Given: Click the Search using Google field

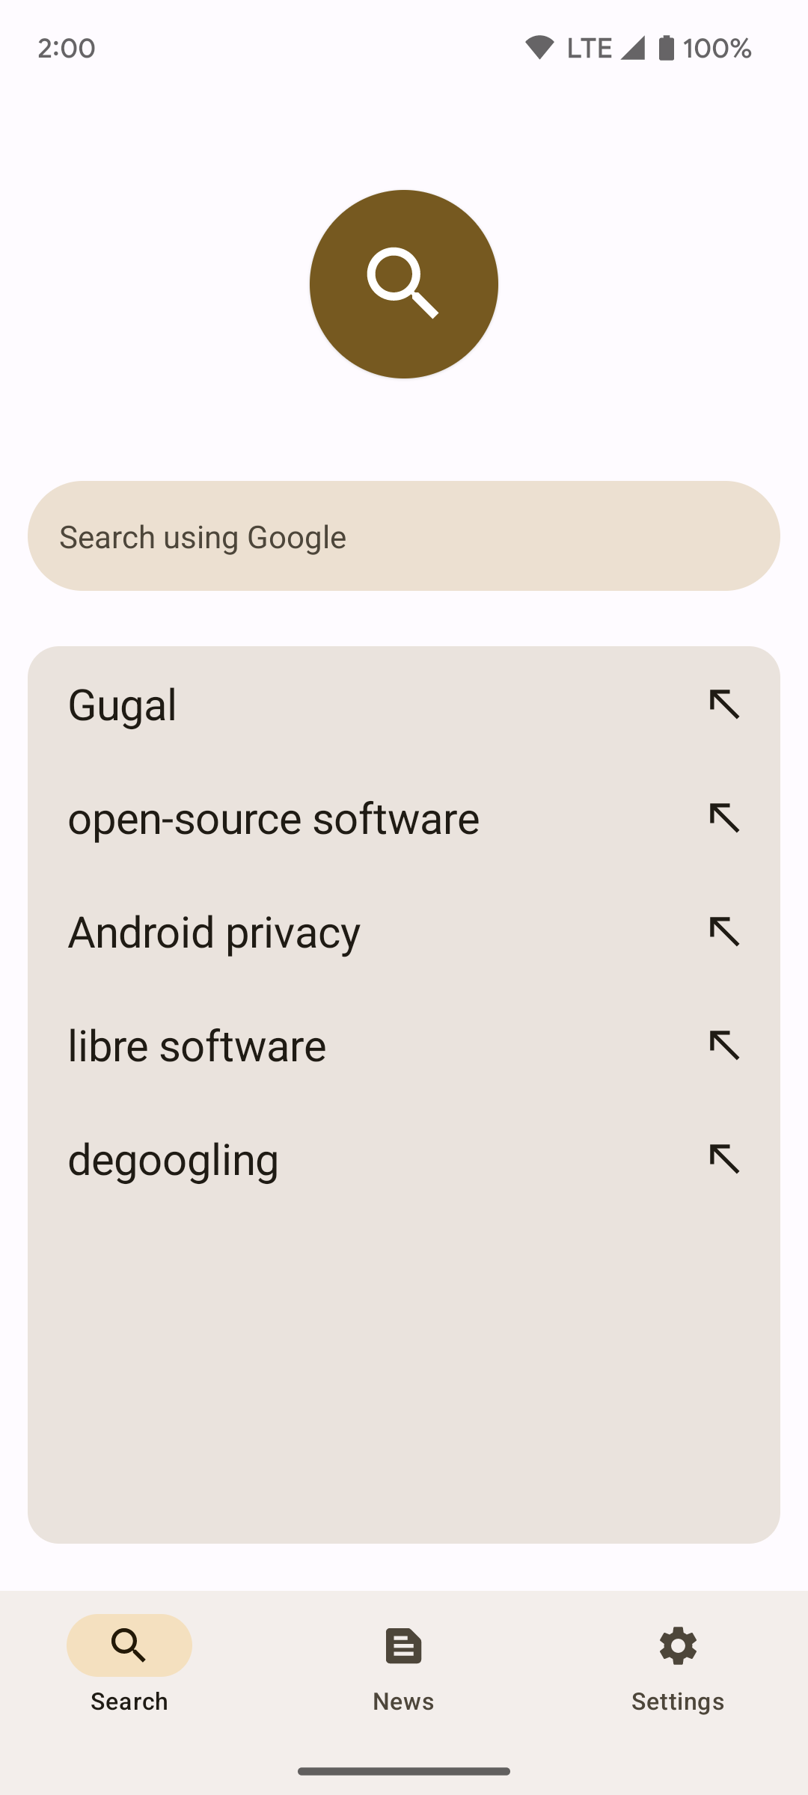Looking at the screenshot, I should [404, 536].
